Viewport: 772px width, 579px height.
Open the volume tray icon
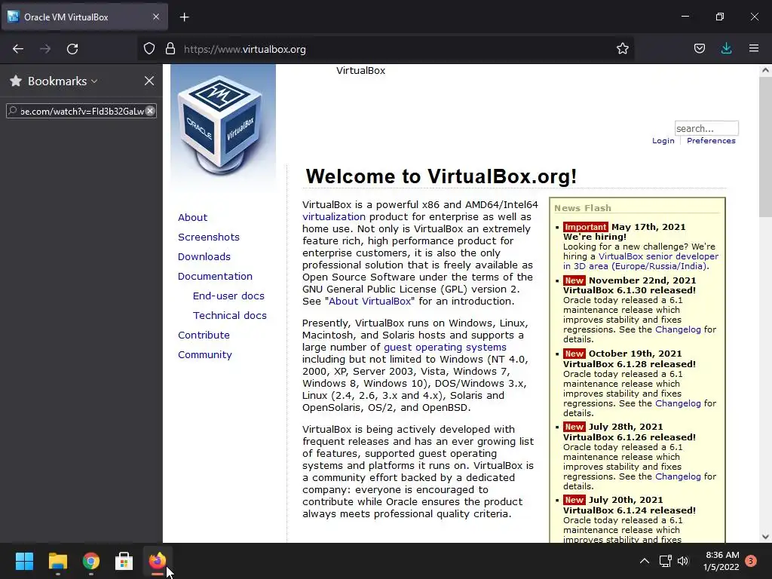pos(683,561)
